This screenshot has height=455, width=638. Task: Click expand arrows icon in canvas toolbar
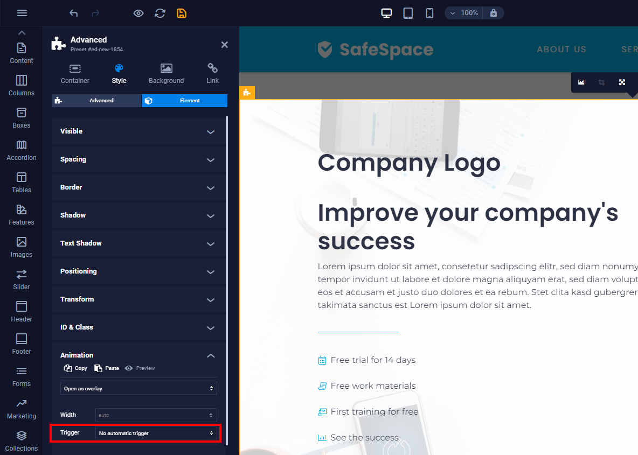click(x=622, y=82)
